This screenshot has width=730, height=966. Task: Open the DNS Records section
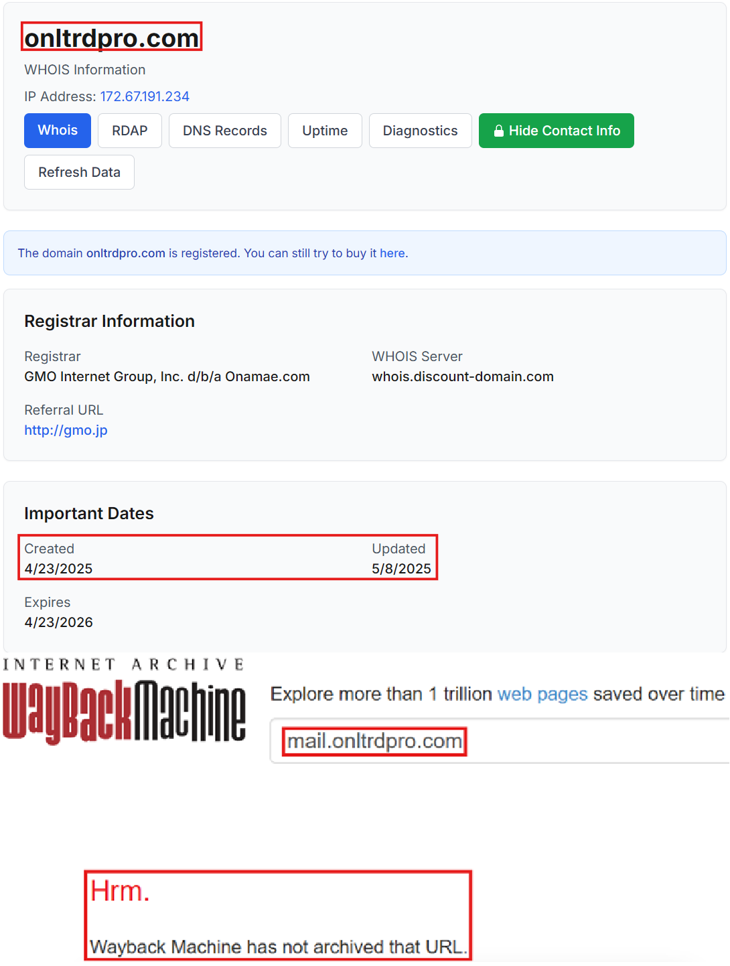tap(224, 131)
